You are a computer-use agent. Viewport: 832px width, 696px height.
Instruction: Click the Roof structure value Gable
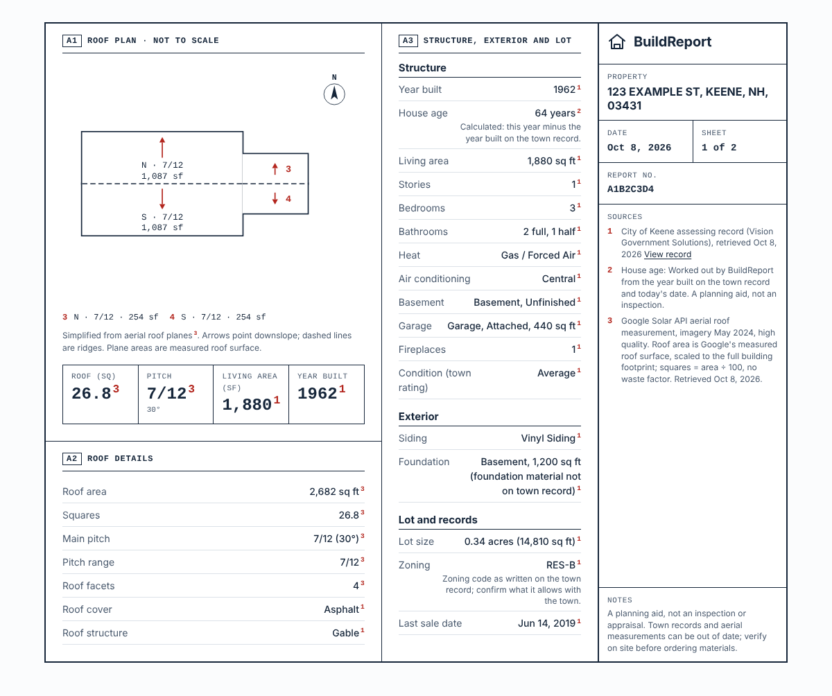(346, 633)
